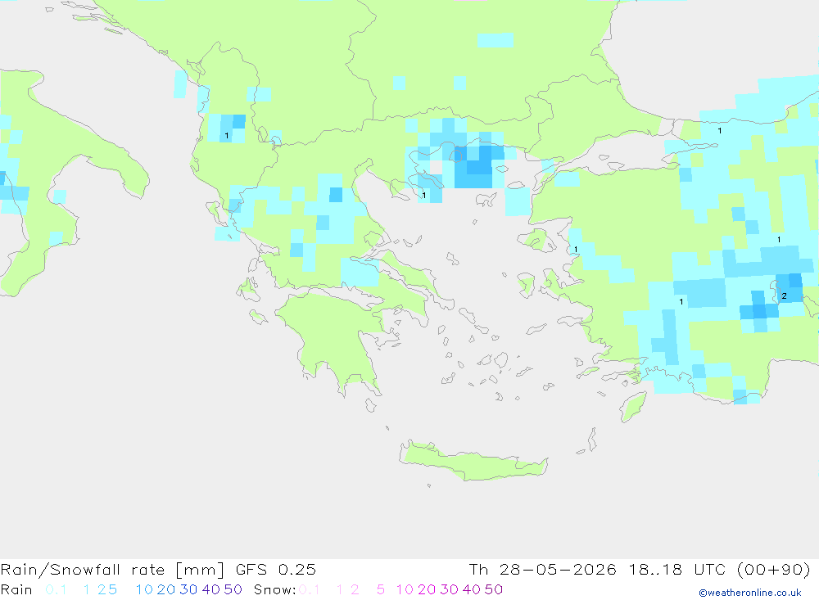Select the Snow legend value 20
This screenshot has height=600, width=819.
(x=427, y=589)
